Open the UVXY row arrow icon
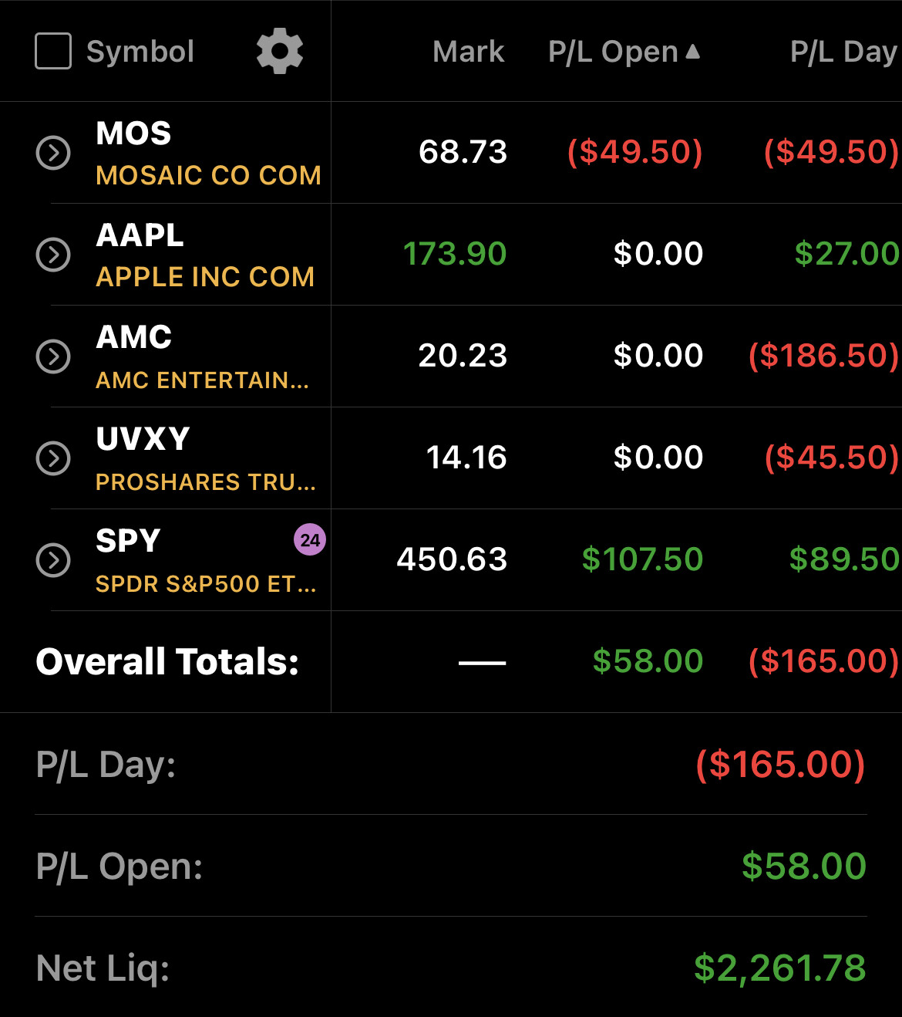Viewport: 902px width, 1017px height. coord(53,458)
